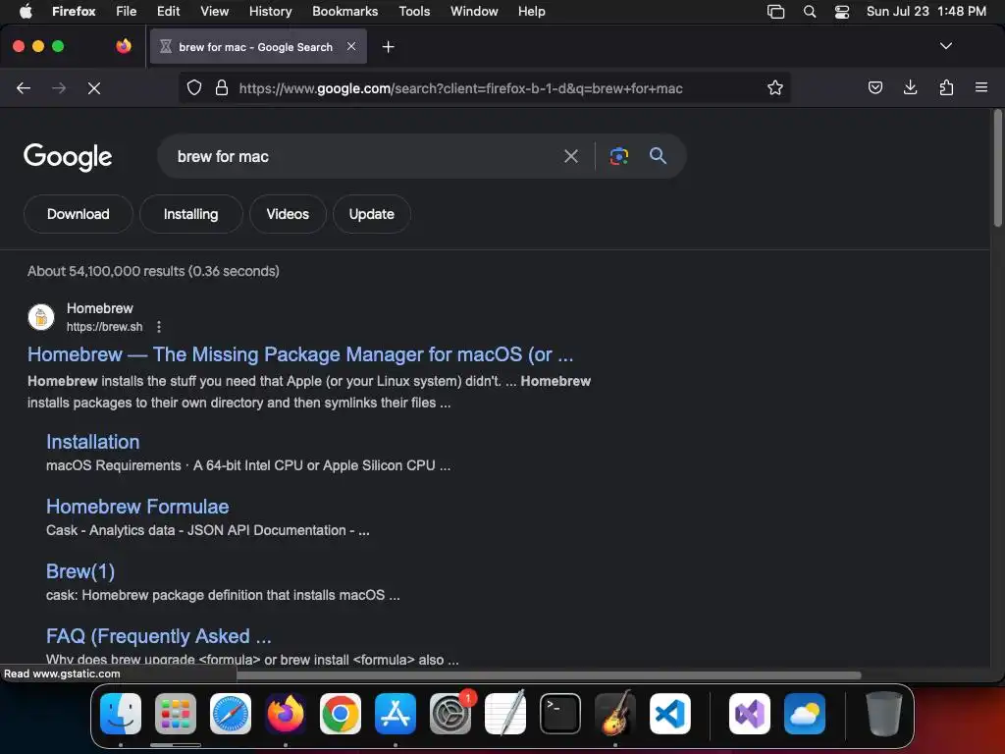Launch GarageBand from the Dock
Viewport: 1005px width, 754px height.
615,714
